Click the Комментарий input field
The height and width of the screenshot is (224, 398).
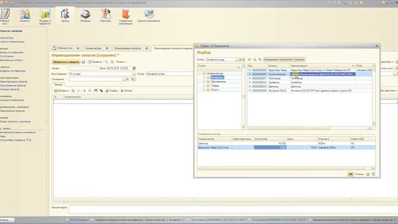[234, 210]
